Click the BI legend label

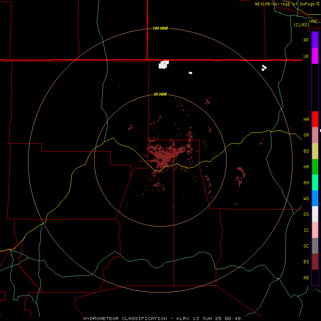coord(306,262)
